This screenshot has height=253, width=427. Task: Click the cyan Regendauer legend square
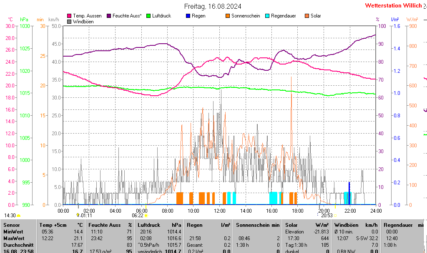267,16
